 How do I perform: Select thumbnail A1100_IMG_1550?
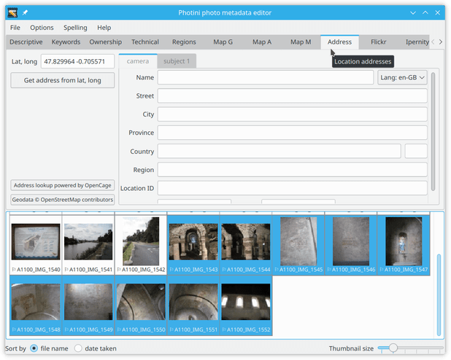pos(141,305)
